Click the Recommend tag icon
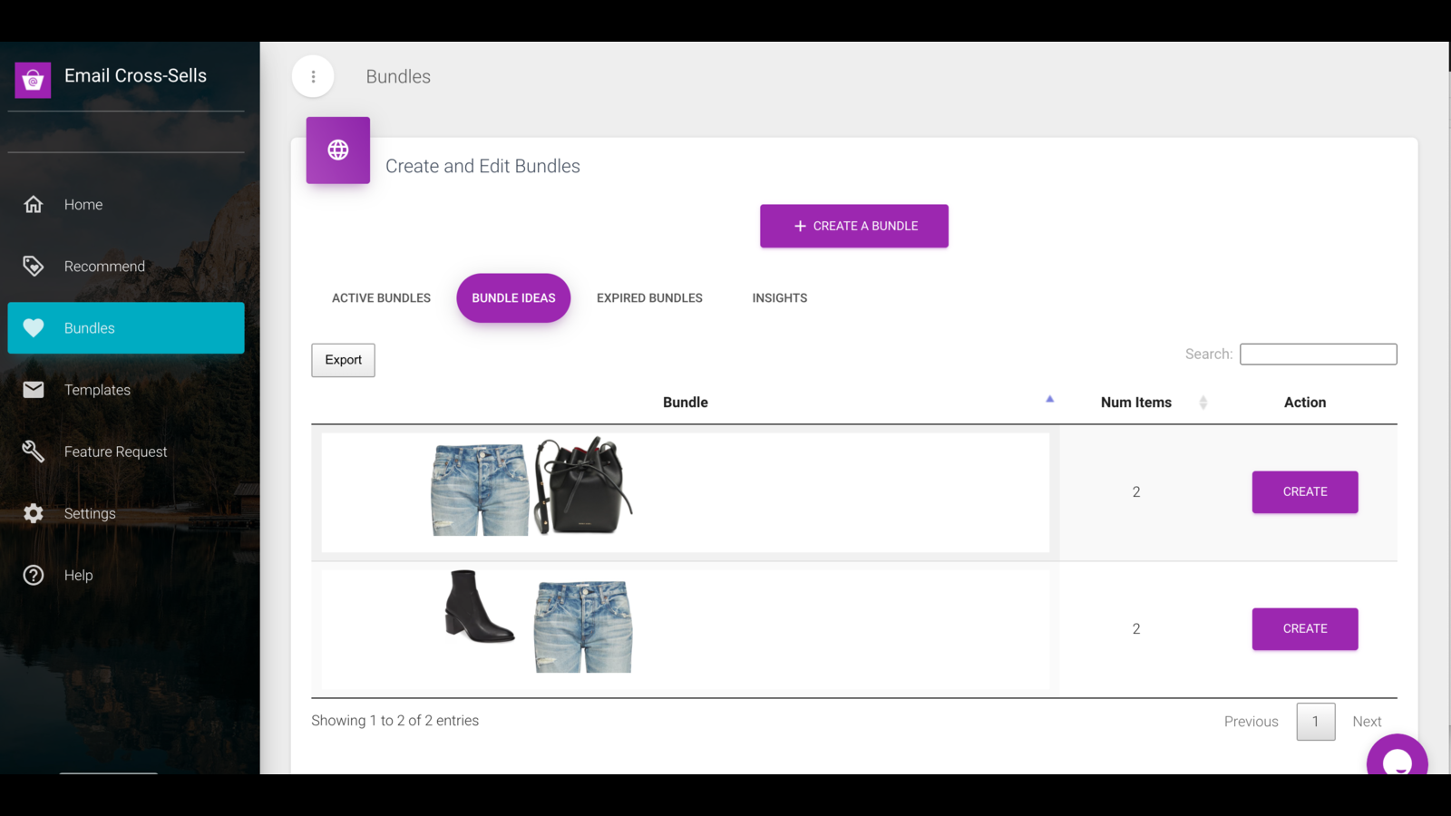The height and width of the screenshot is (816, 1451). [x=34, y=267]
